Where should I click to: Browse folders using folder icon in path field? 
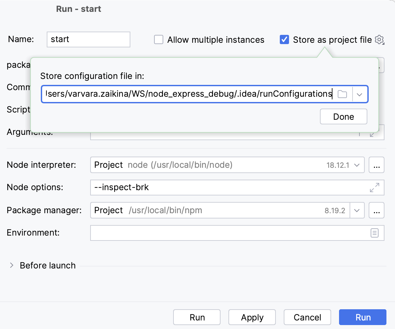[x=342, y=94]
